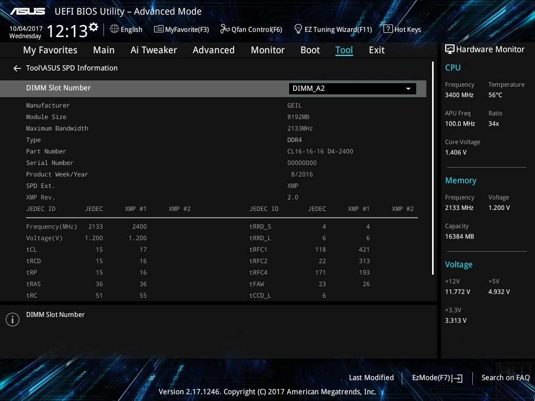Open Hot Keys question mark icon

pos(388,29)
